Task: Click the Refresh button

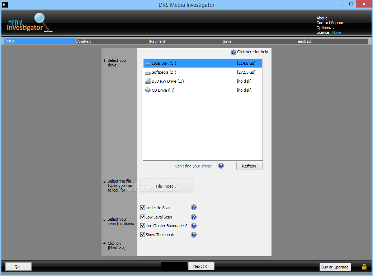Action: [249, 166]
